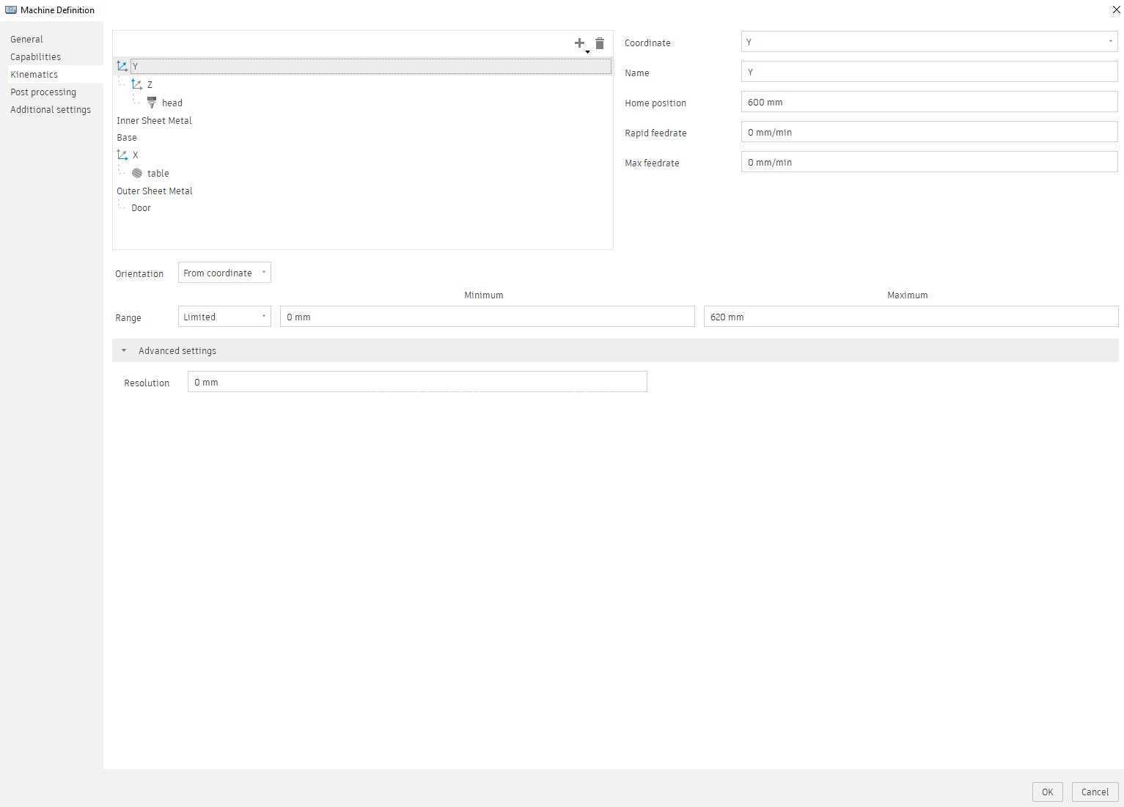Close the Machine Definition window
The width and height of the screenshot is (1124, 807).
(1116, 10)
